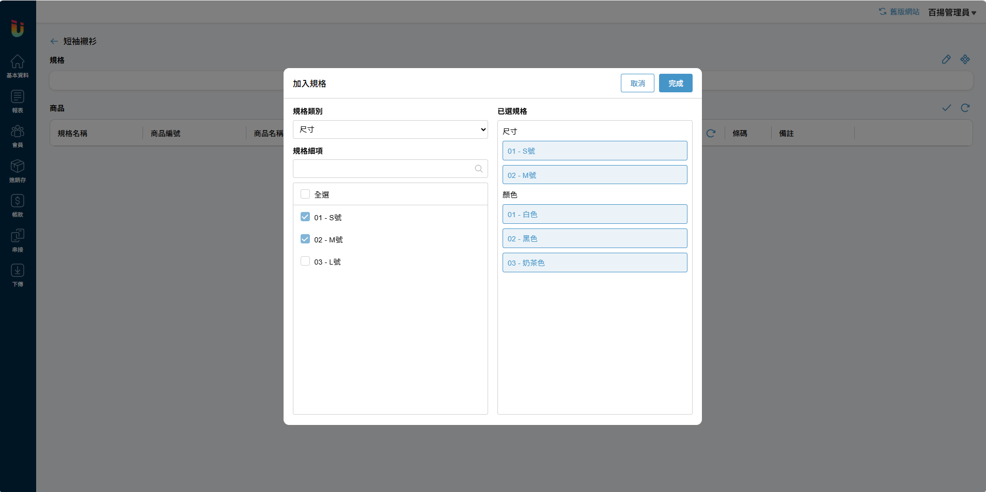986x492 pixels.
Task: Select the 03 - 奶茶色 selected spec item
Action: 594,263
